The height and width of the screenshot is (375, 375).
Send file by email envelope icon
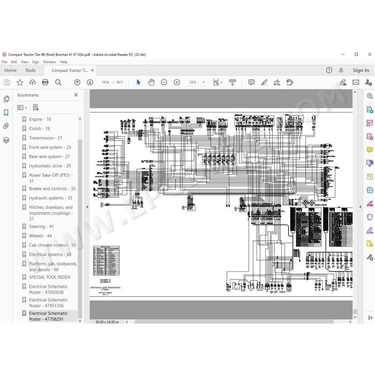click(356, 82)
